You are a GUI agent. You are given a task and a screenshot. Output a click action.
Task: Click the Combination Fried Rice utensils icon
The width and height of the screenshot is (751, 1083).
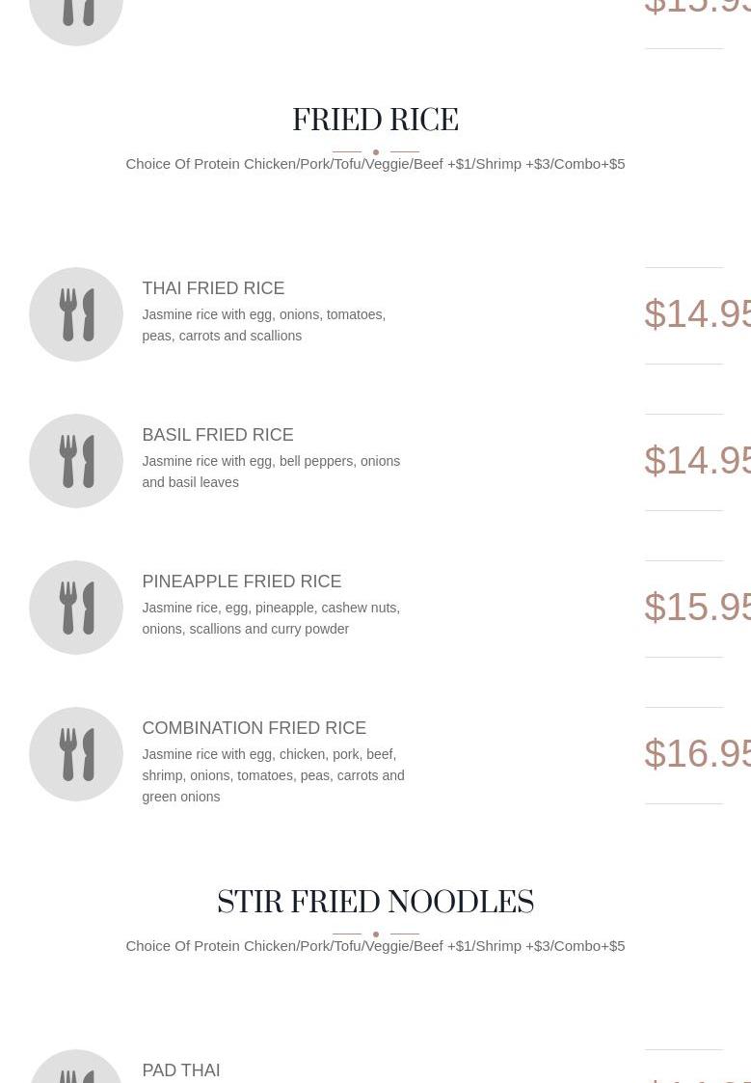tap(76, 754)
